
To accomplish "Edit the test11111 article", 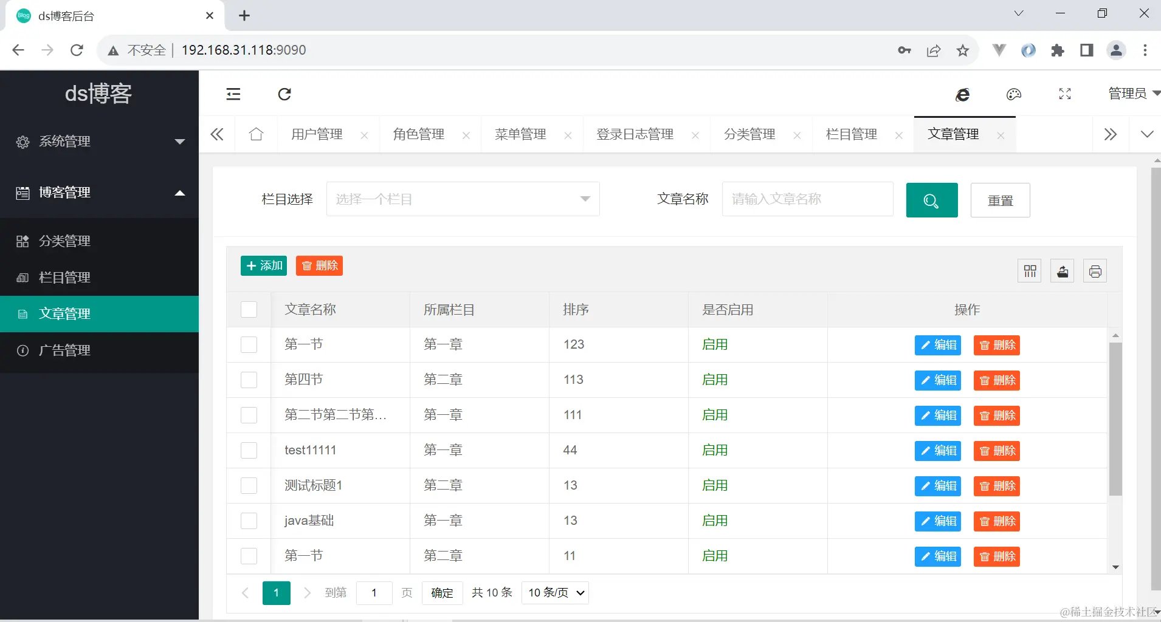I will [x=938, y=451].
